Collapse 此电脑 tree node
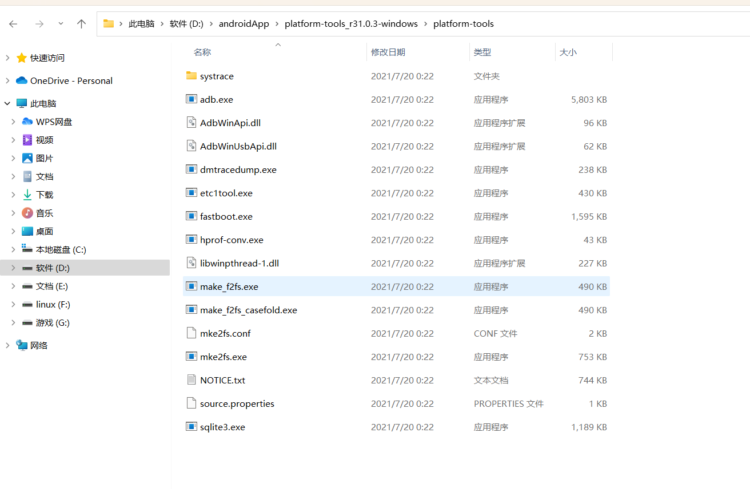The width and height of the screenshot is (750, 489). 7,103
